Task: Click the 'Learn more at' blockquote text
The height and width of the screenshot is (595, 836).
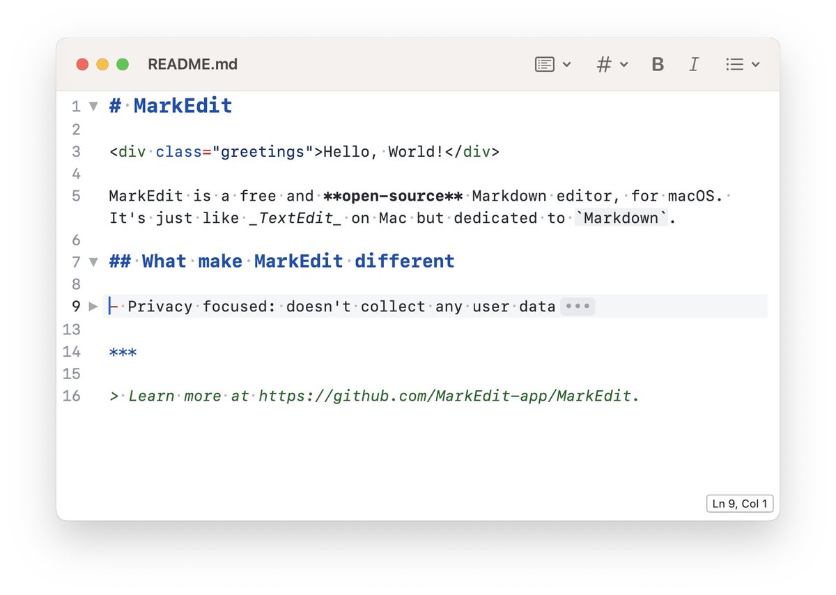Action: (188, 396)
